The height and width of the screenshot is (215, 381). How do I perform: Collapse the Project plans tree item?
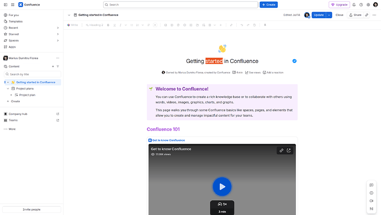(x=8, y=88)
